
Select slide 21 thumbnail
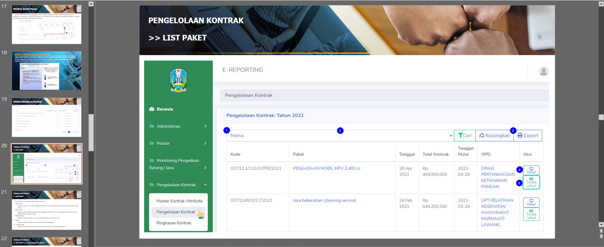point(47,210)
